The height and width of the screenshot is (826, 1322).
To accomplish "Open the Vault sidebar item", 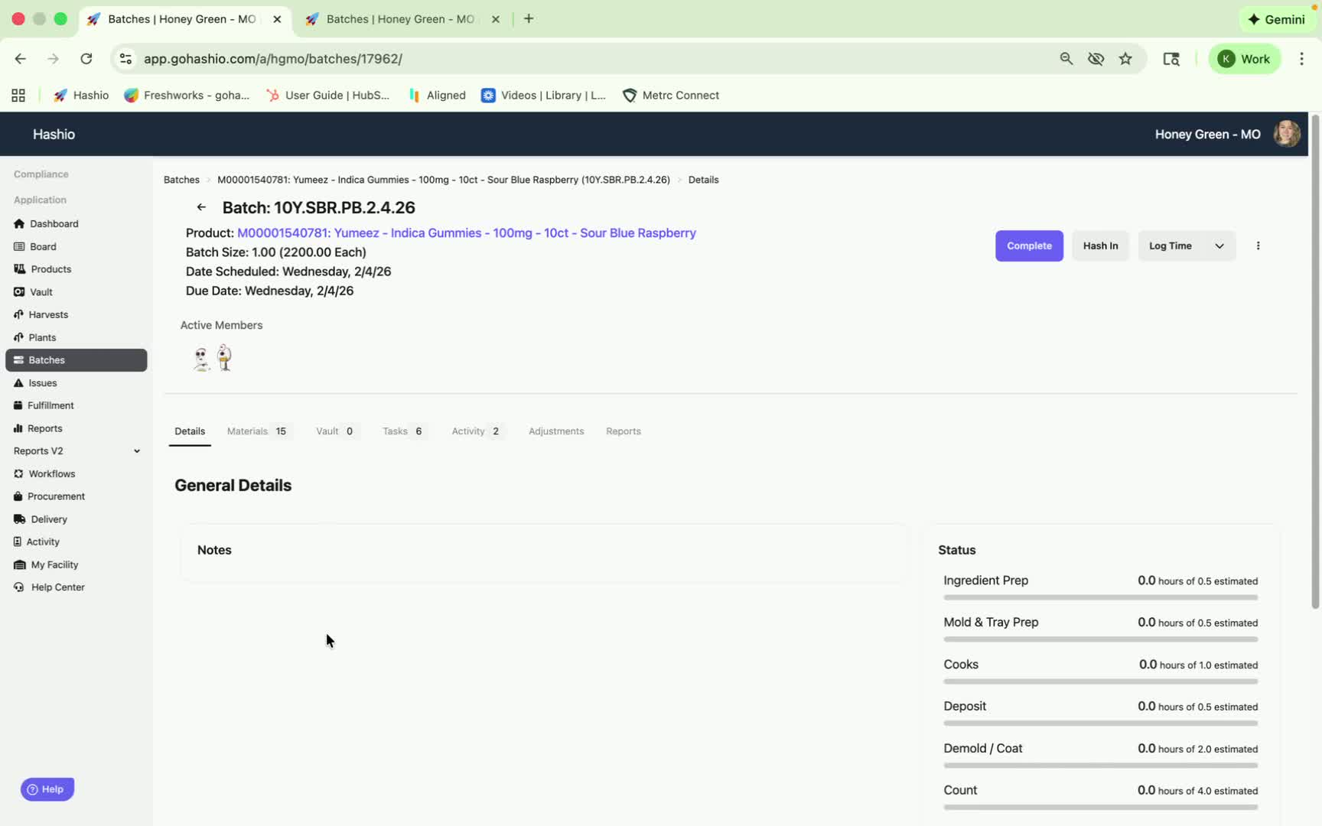I will (x=33, y=292).
